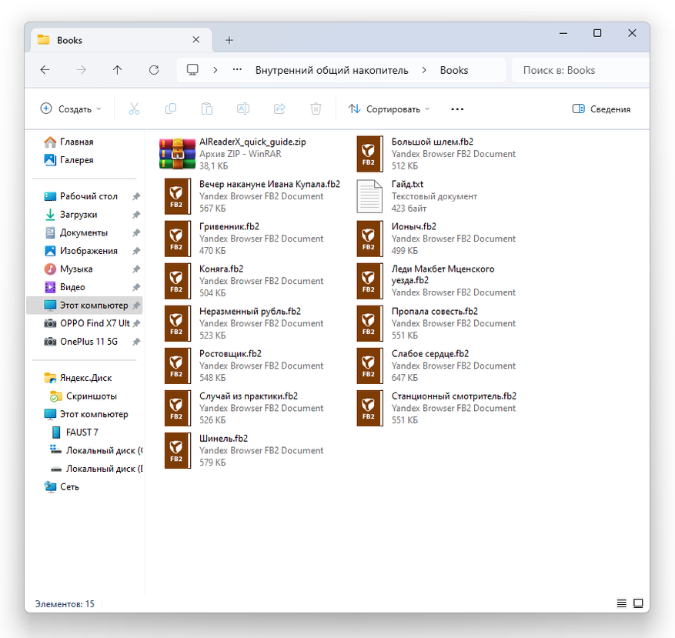Viewport: 675px width, 638px height.
Task: Refresh the Books folder view
Action: click(154, 70)
